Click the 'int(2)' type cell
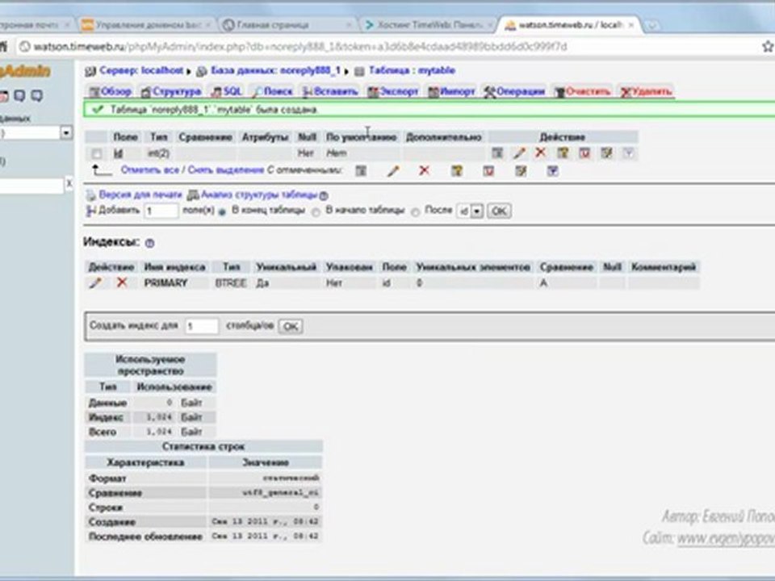 click(159, 153)
